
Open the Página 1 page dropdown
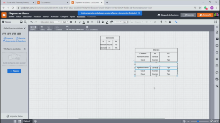point(27,121)
